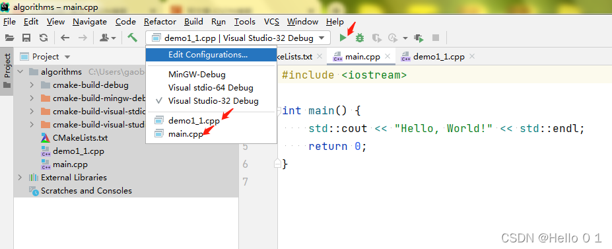612x249 pixels.
Task: Click the Open folder toolbar icon
Action: (x=9, y=38)
